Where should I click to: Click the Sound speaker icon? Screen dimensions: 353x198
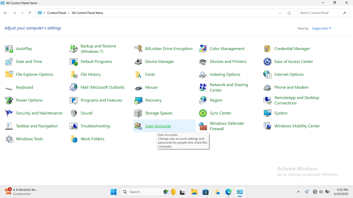pyautogui.click(x=74, y=113)
